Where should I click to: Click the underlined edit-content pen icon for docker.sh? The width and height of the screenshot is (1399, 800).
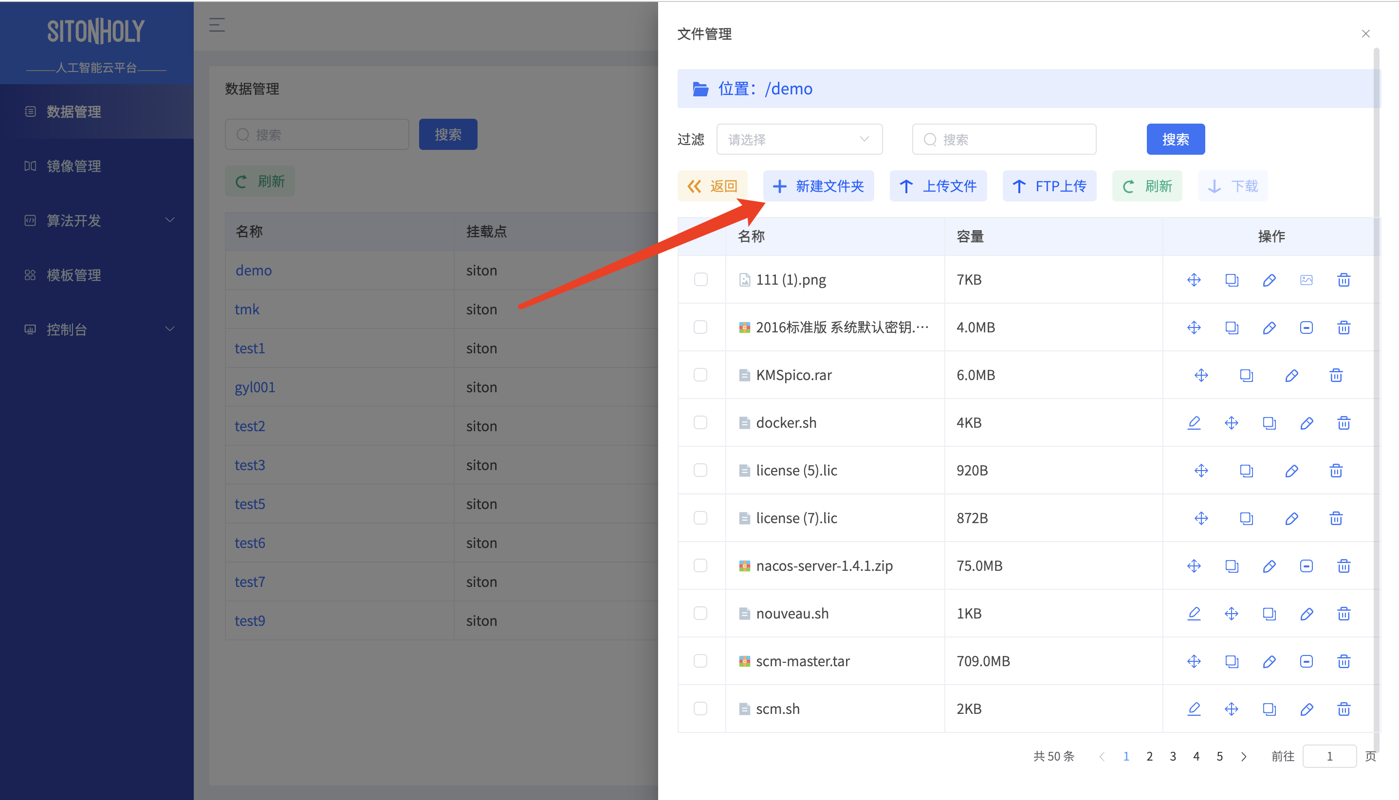click(1194, 422)
